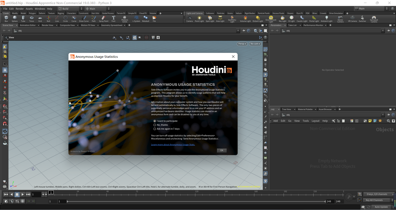The width and height of the screenshot is (396, 210).
Task: Select the Sphere shelf tool
Action: click(x=15, y=19)
